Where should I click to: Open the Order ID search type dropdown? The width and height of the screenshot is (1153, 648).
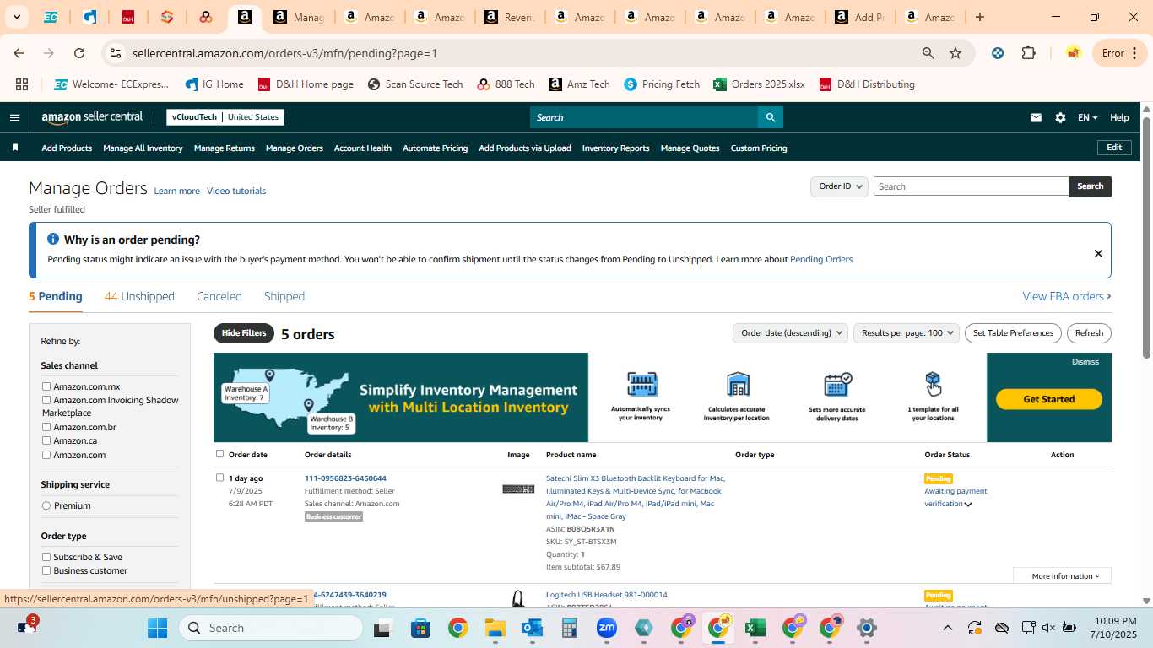[839, 186]
